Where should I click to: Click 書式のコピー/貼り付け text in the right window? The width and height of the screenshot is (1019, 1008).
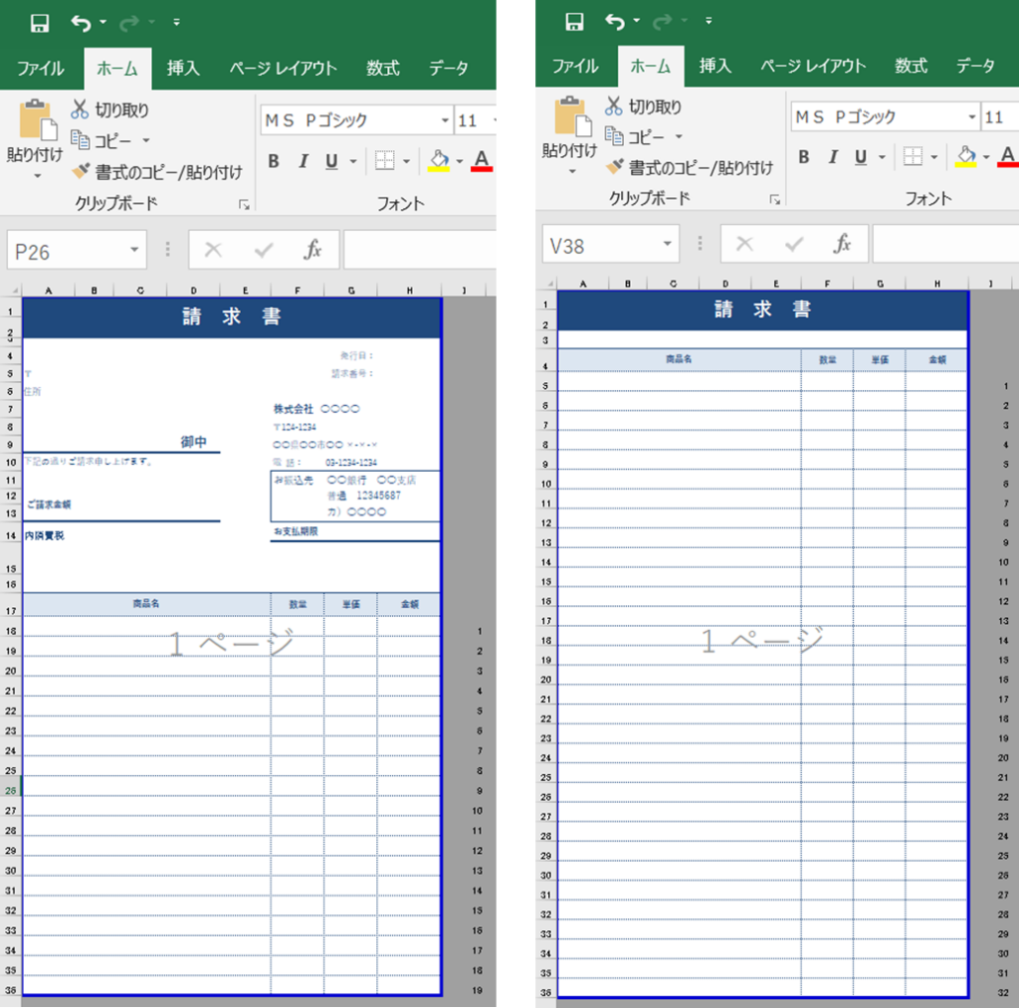702,168
